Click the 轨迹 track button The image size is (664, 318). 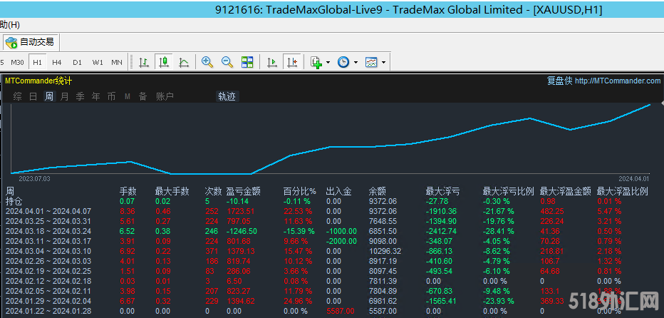pos(227,97)
